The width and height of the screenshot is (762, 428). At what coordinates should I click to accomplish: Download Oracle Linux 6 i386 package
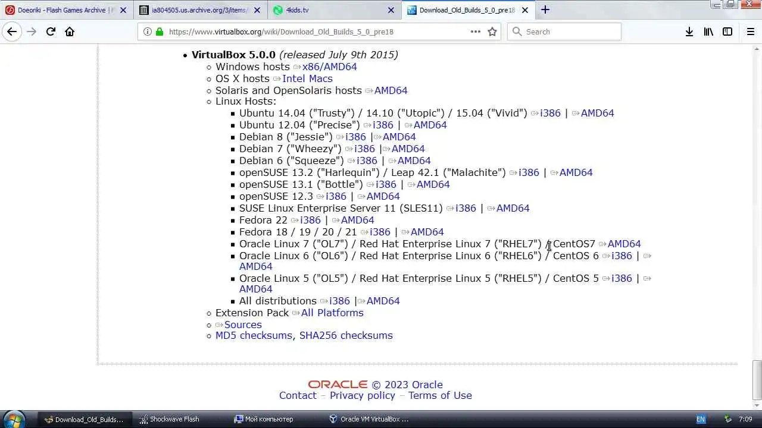[622, 256]
